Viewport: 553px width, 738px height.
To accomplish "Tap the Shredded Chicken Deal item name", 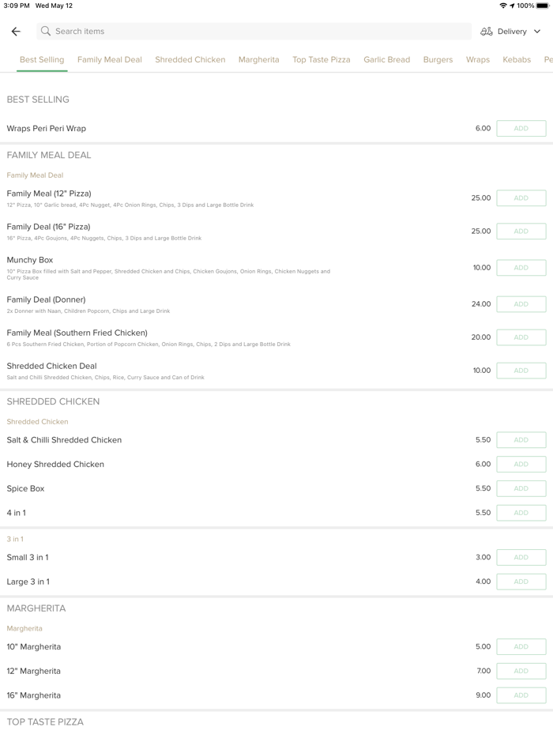I will coord(52,367).
